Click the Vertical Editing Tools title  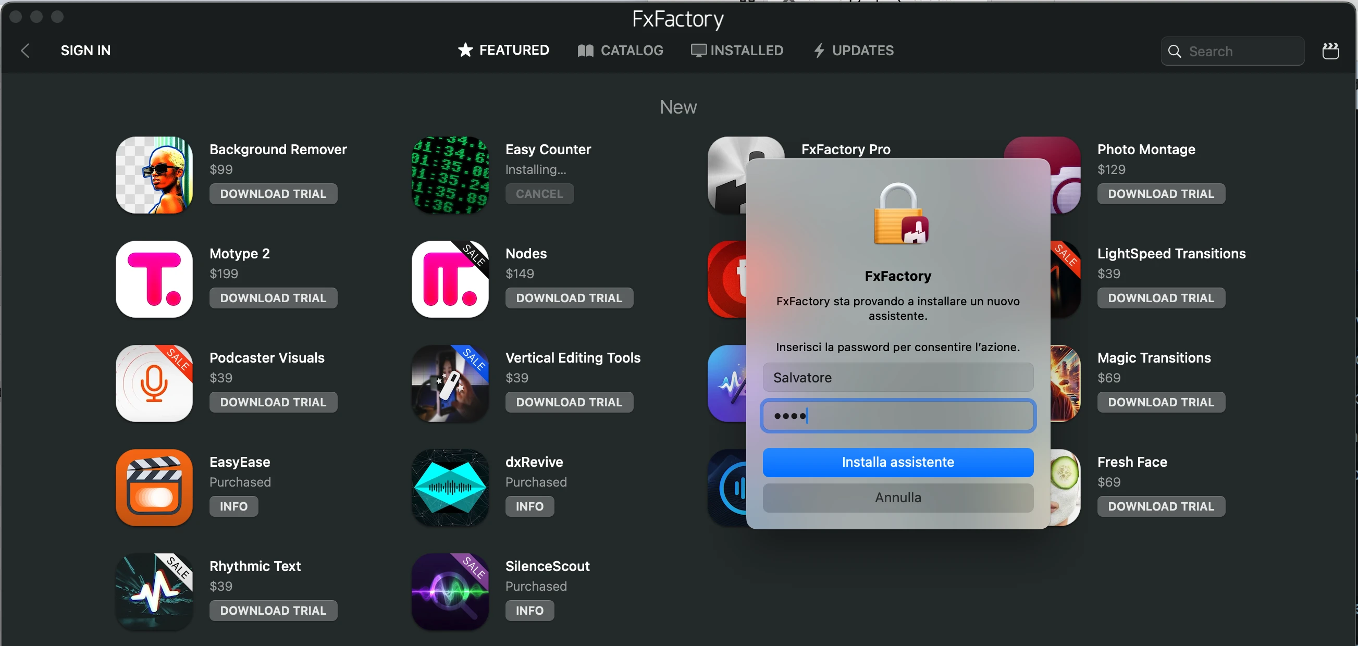coord(573,358)
